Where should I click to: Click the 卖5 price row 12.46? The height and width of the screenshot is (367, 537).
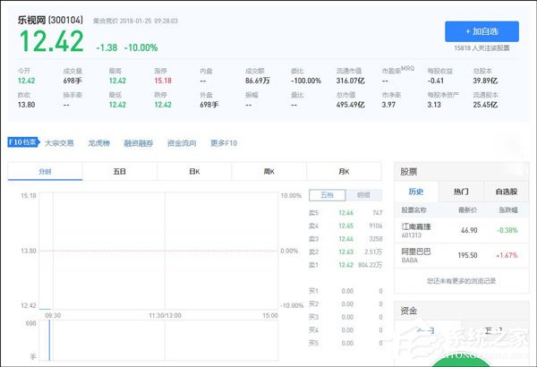point(345,213)
